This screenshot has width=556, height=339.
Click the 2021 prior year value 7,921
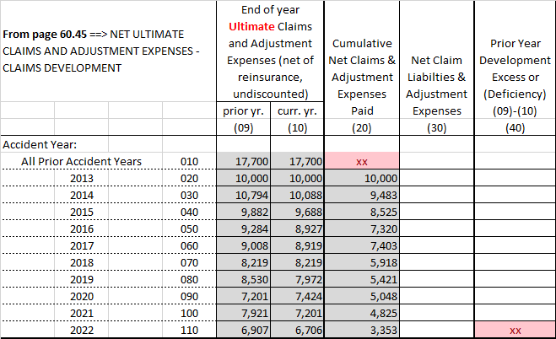(244, 313)
